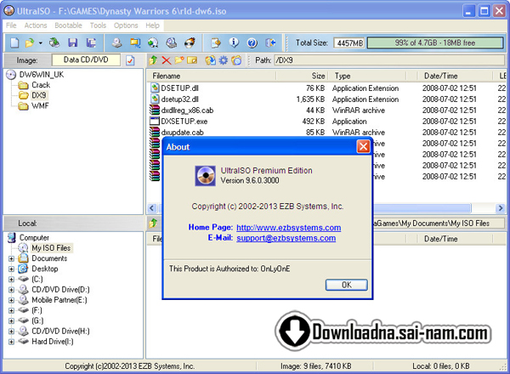Open the http://www.ezbsystems.com home page link
Screen dimensions: 510x374
pos(288,227)
